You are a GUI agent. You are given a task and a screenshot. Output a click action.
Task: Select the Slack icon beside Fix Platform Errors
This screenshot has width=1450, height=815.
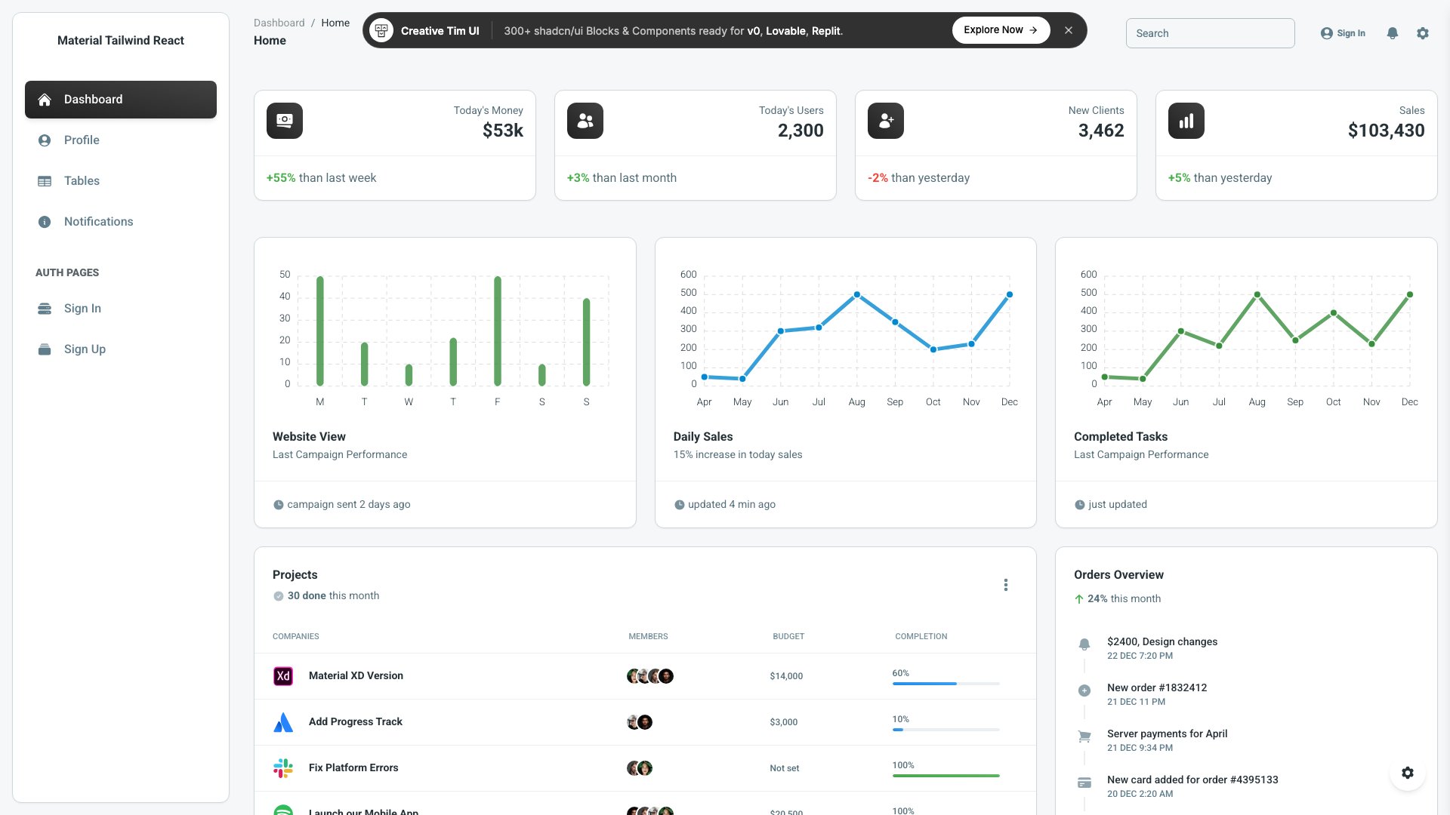click(282, 767)
